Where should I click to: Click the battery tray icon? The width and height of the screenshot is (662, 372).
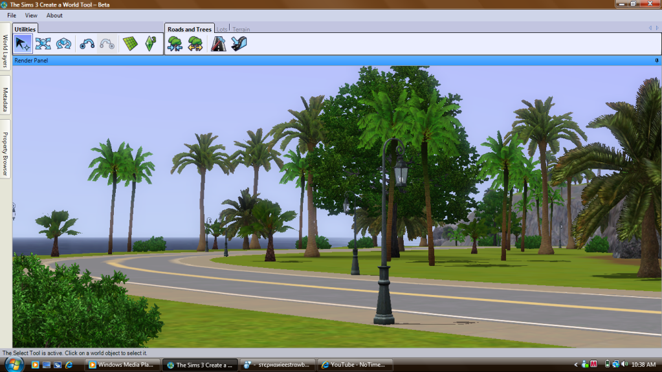tap(607, 364)
